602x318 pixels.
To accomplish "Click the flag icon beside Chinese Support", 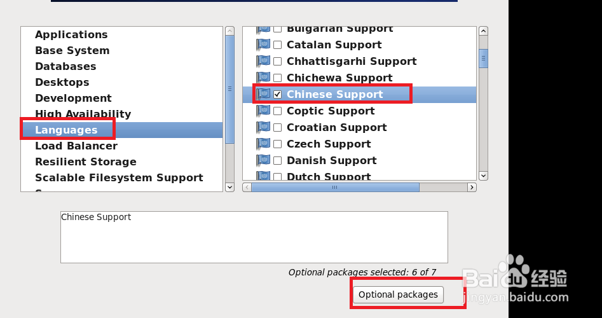I will 263,94.
